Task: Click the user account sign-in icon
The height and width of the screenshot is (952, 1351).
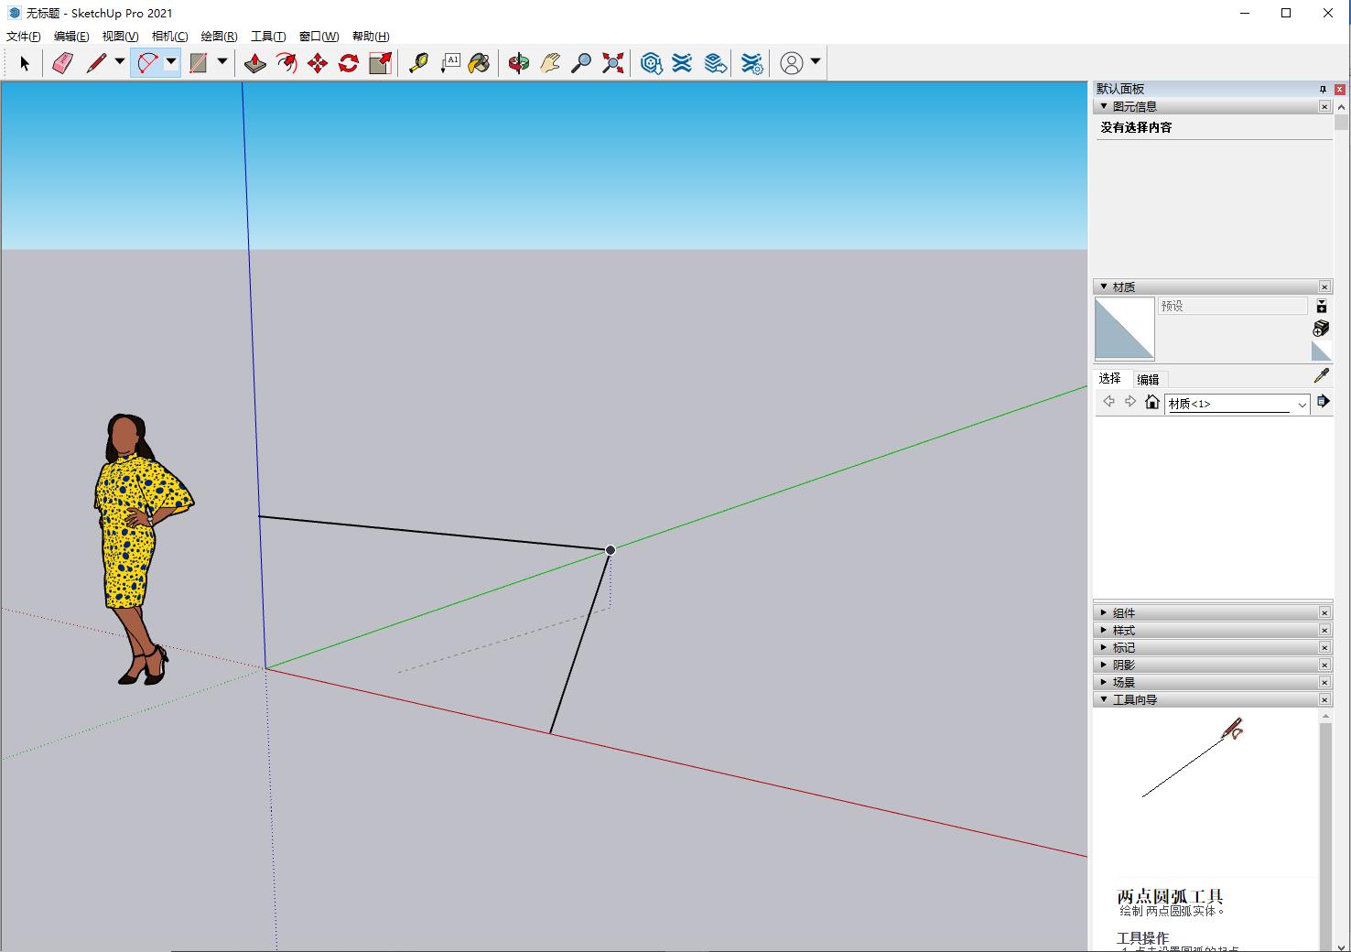Action: coord(792,63)
